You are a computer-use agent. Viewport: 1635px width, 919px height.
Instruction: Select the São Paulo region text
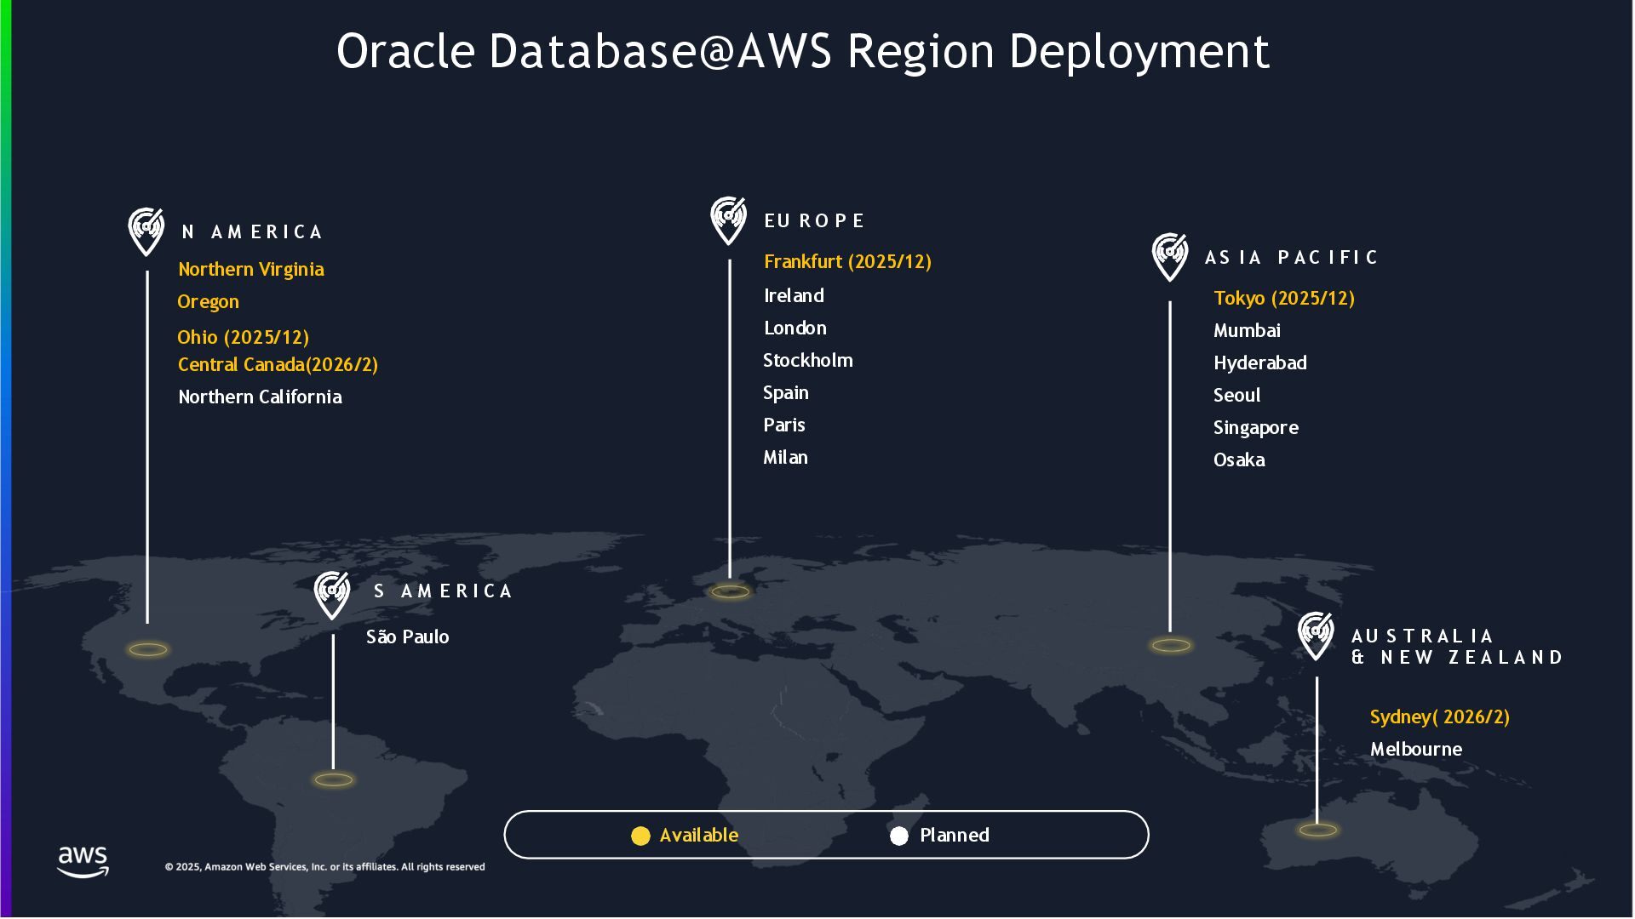[x=407, y=637]
